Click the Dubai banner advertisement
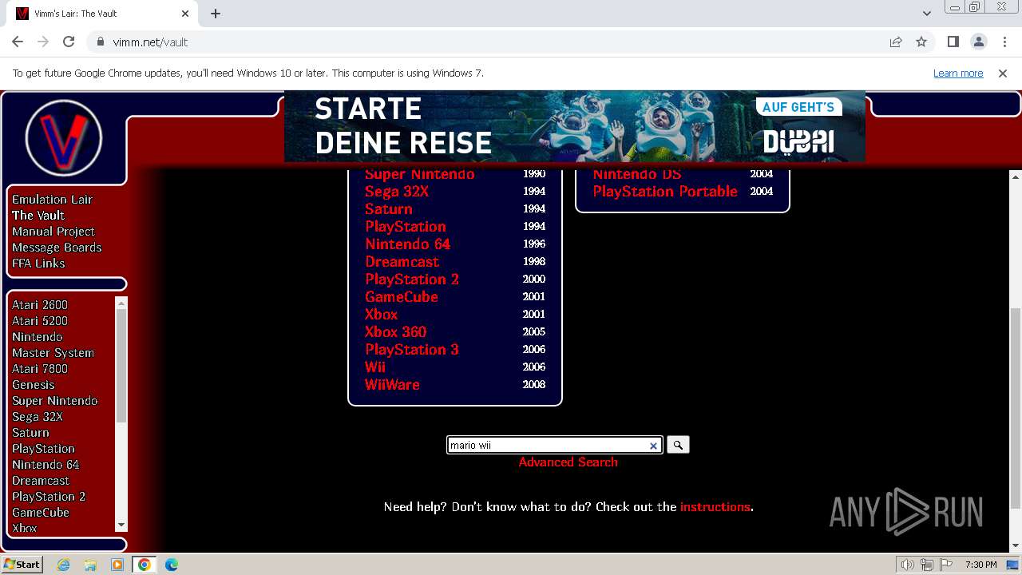Image resolution: width=1022 pixels, height=575 pixels. click(575, 126)
